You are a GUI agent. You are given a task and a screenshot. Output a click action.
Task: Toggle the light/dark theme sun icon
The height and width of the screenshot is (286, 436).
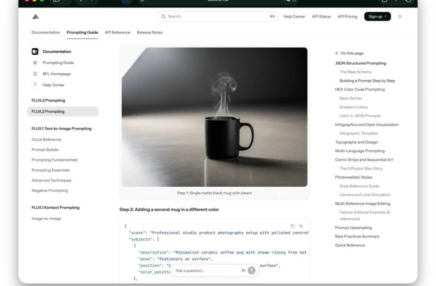point(400,17)
